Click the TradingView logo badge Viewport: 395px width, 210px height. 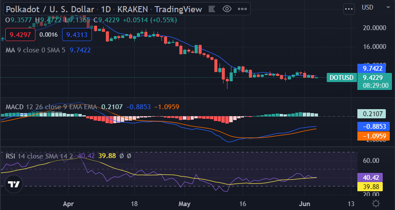[14, 184]
